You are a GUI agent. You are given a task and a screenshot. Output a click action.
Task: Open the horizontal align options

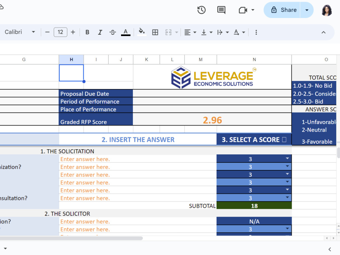[190, 32]
